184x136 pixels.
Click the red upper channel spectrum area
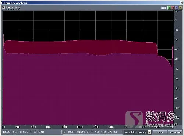80,47
